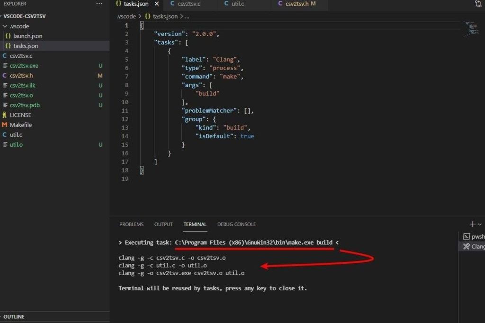Open the new terminal dropdown arrow
This screenshot has width=485, height=323.
tap(480, 224)
